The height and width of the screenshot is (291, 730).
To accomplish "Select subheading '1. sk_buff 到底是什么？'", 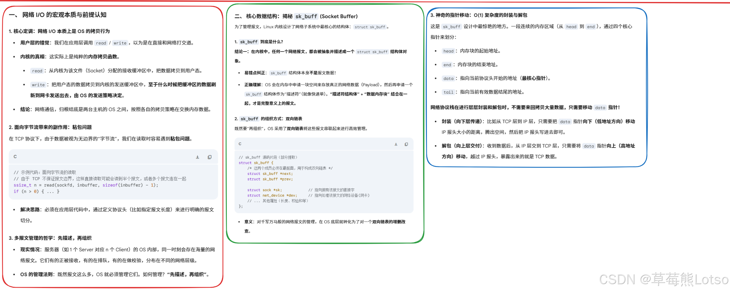I will pos(259,42).
